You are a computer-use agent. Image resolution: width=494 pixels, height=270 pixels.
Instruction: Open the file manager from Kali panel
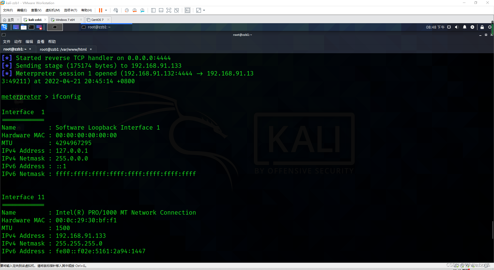tap(24, 27)
